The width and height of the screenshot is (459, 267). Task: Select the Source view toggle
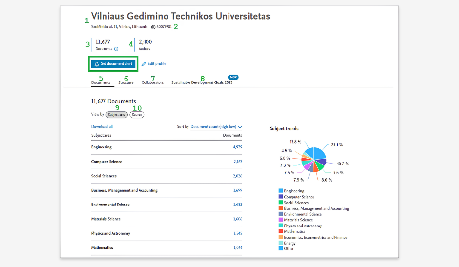137,115
